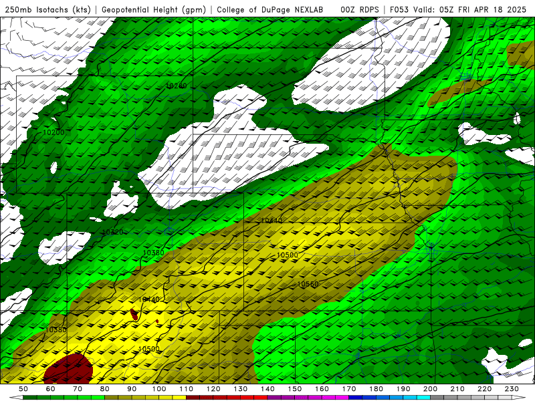Select the 'Valid: 05Z FRI APR 18 2025' text
Screen dimensions: 535x401
pyautogui.click(x=470, y=9)
